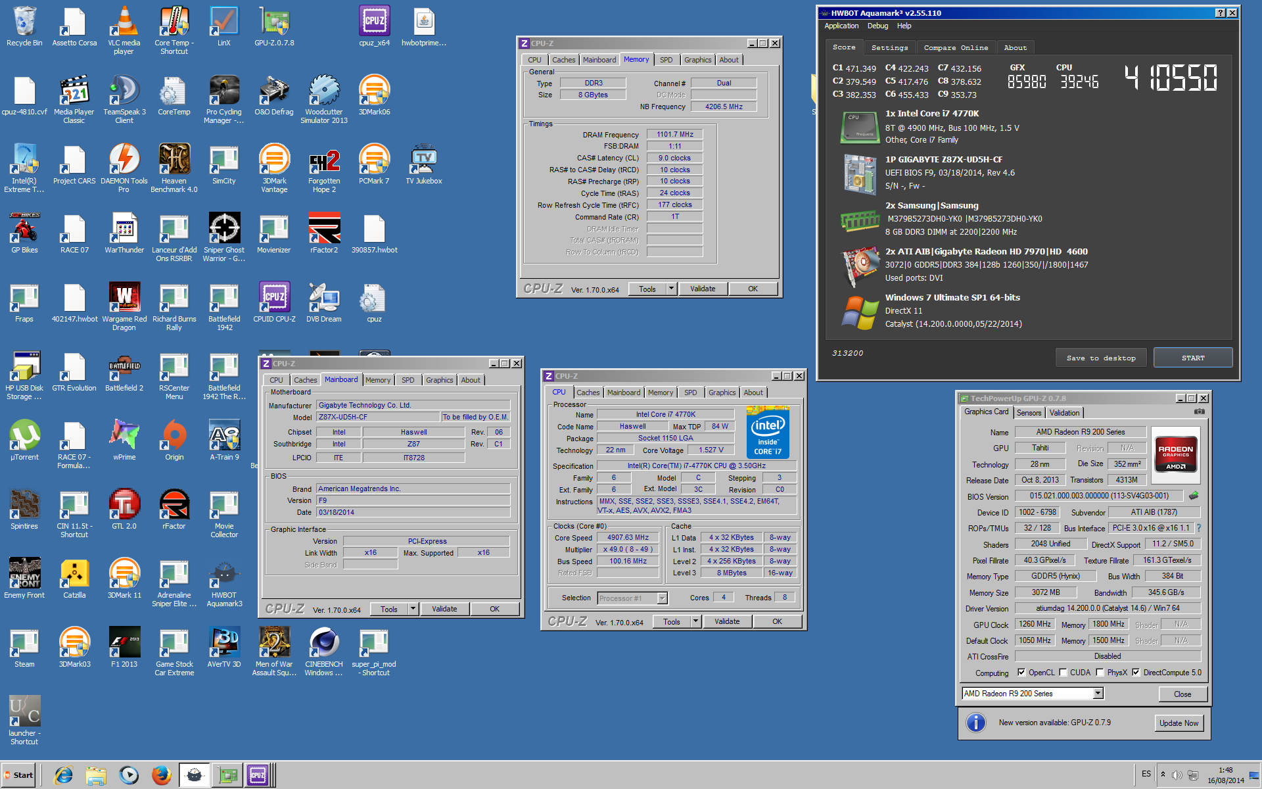1262x789 pixels.
Task: Expand Tools dropdown arrow in Mainboard CPU-Z window
Action: pyautogui.click(x=413, y=609)
